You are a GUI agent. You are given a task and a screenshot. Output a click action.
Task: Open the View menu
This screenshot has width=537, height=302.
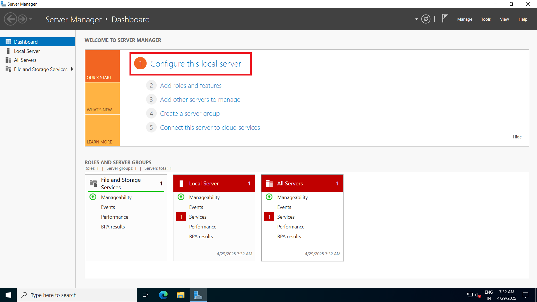pos(504,19)
